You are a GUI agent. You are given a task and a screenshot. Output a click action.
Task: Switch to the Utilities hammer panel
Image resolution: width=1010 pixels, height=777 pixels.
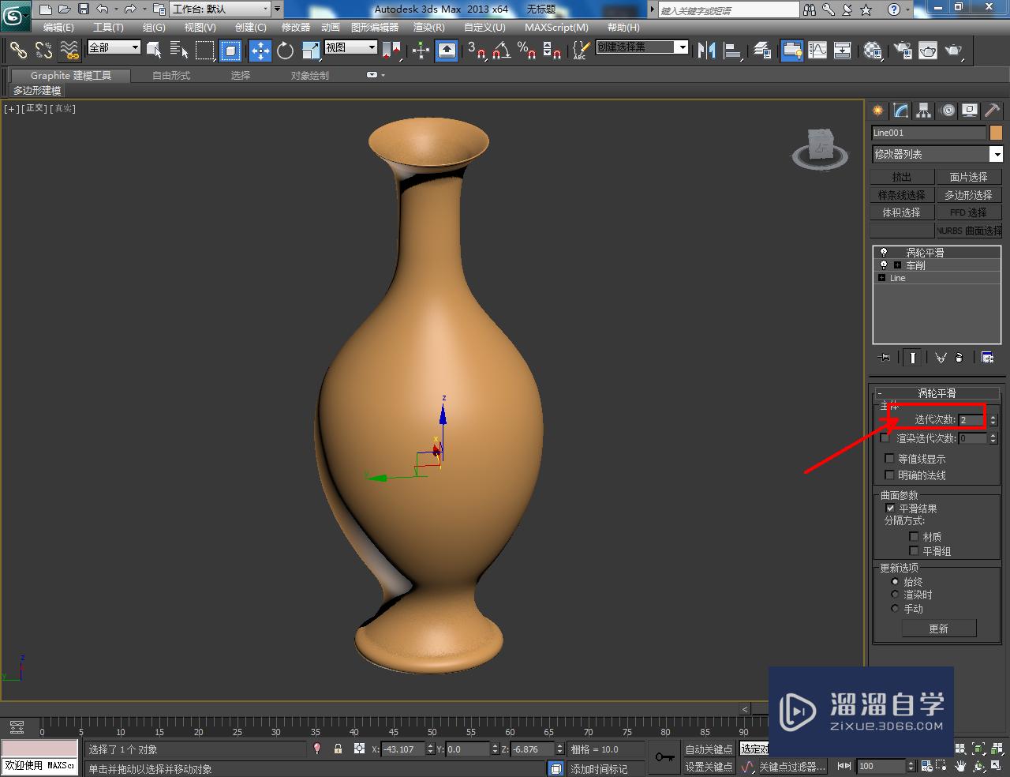[993, 111]
